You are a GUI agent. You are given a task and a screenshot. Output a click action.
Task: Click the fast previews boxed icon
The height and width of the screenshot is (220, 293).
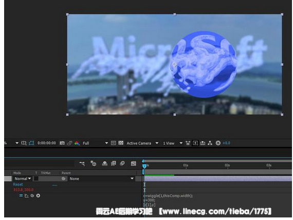195,143
